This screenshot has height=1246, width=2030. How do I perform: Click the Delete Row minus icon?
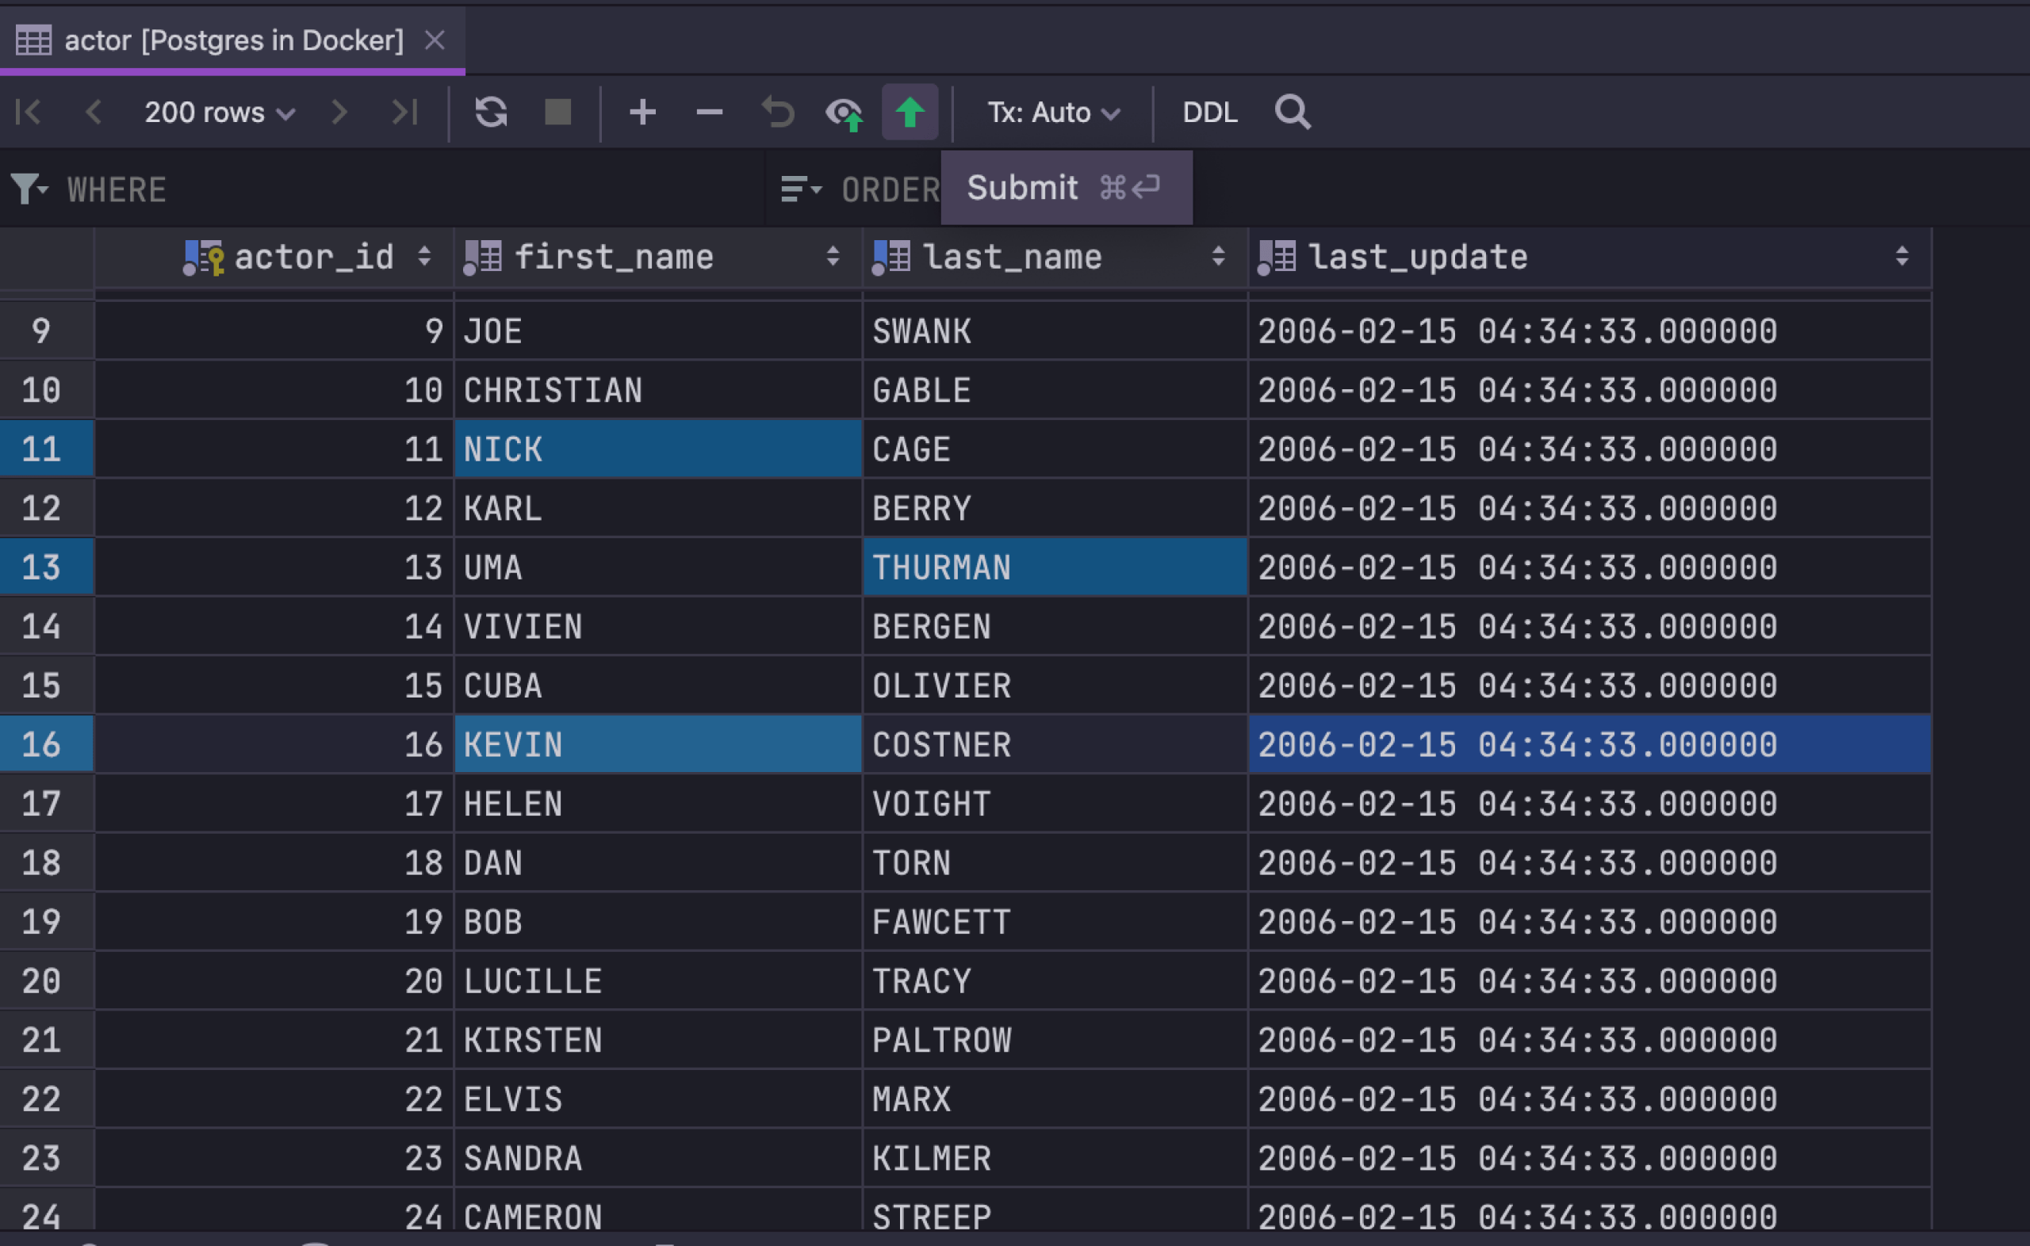[x=709, y=112]
